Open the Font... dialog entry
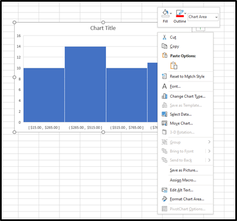Image resolution: width=237 pixels, height=221 pixels. coord(175,86)
